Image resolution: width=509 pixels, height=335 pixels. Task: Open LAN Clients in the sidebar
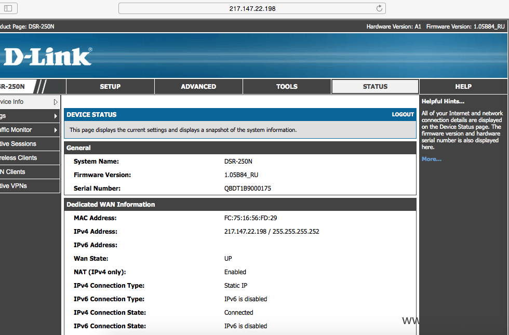[x=30, y=172]
